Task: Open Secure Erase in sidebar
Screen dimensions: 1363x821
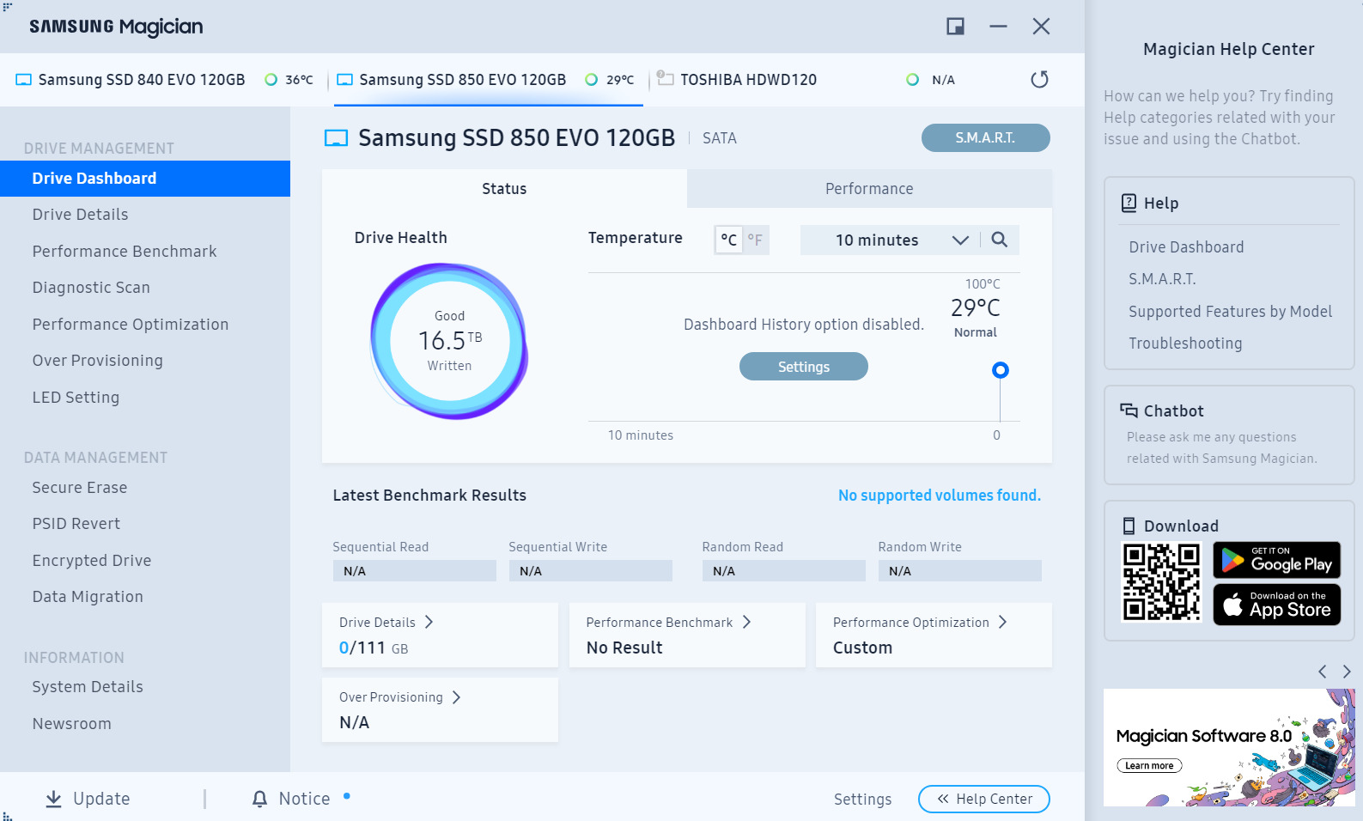Action: [145, 488]
